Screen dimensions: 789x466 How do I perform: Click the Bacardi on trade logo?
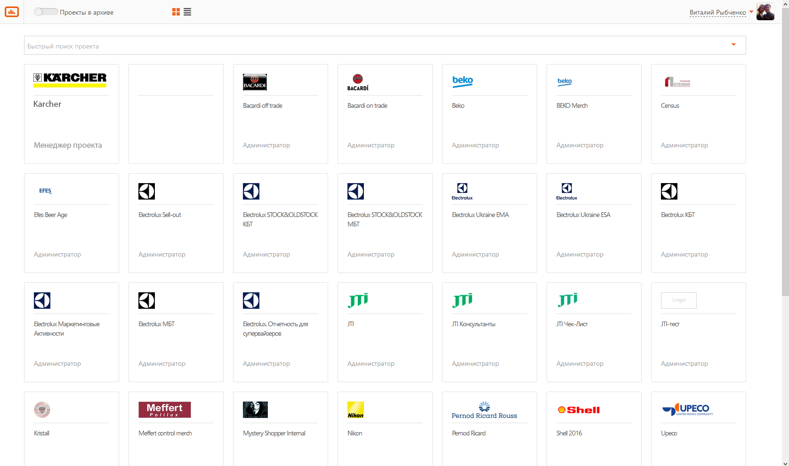(358, 82)
